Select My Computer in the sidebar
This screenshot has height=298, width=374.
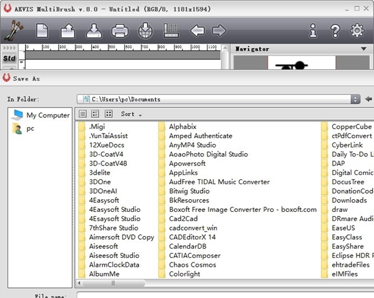[41, 115]
